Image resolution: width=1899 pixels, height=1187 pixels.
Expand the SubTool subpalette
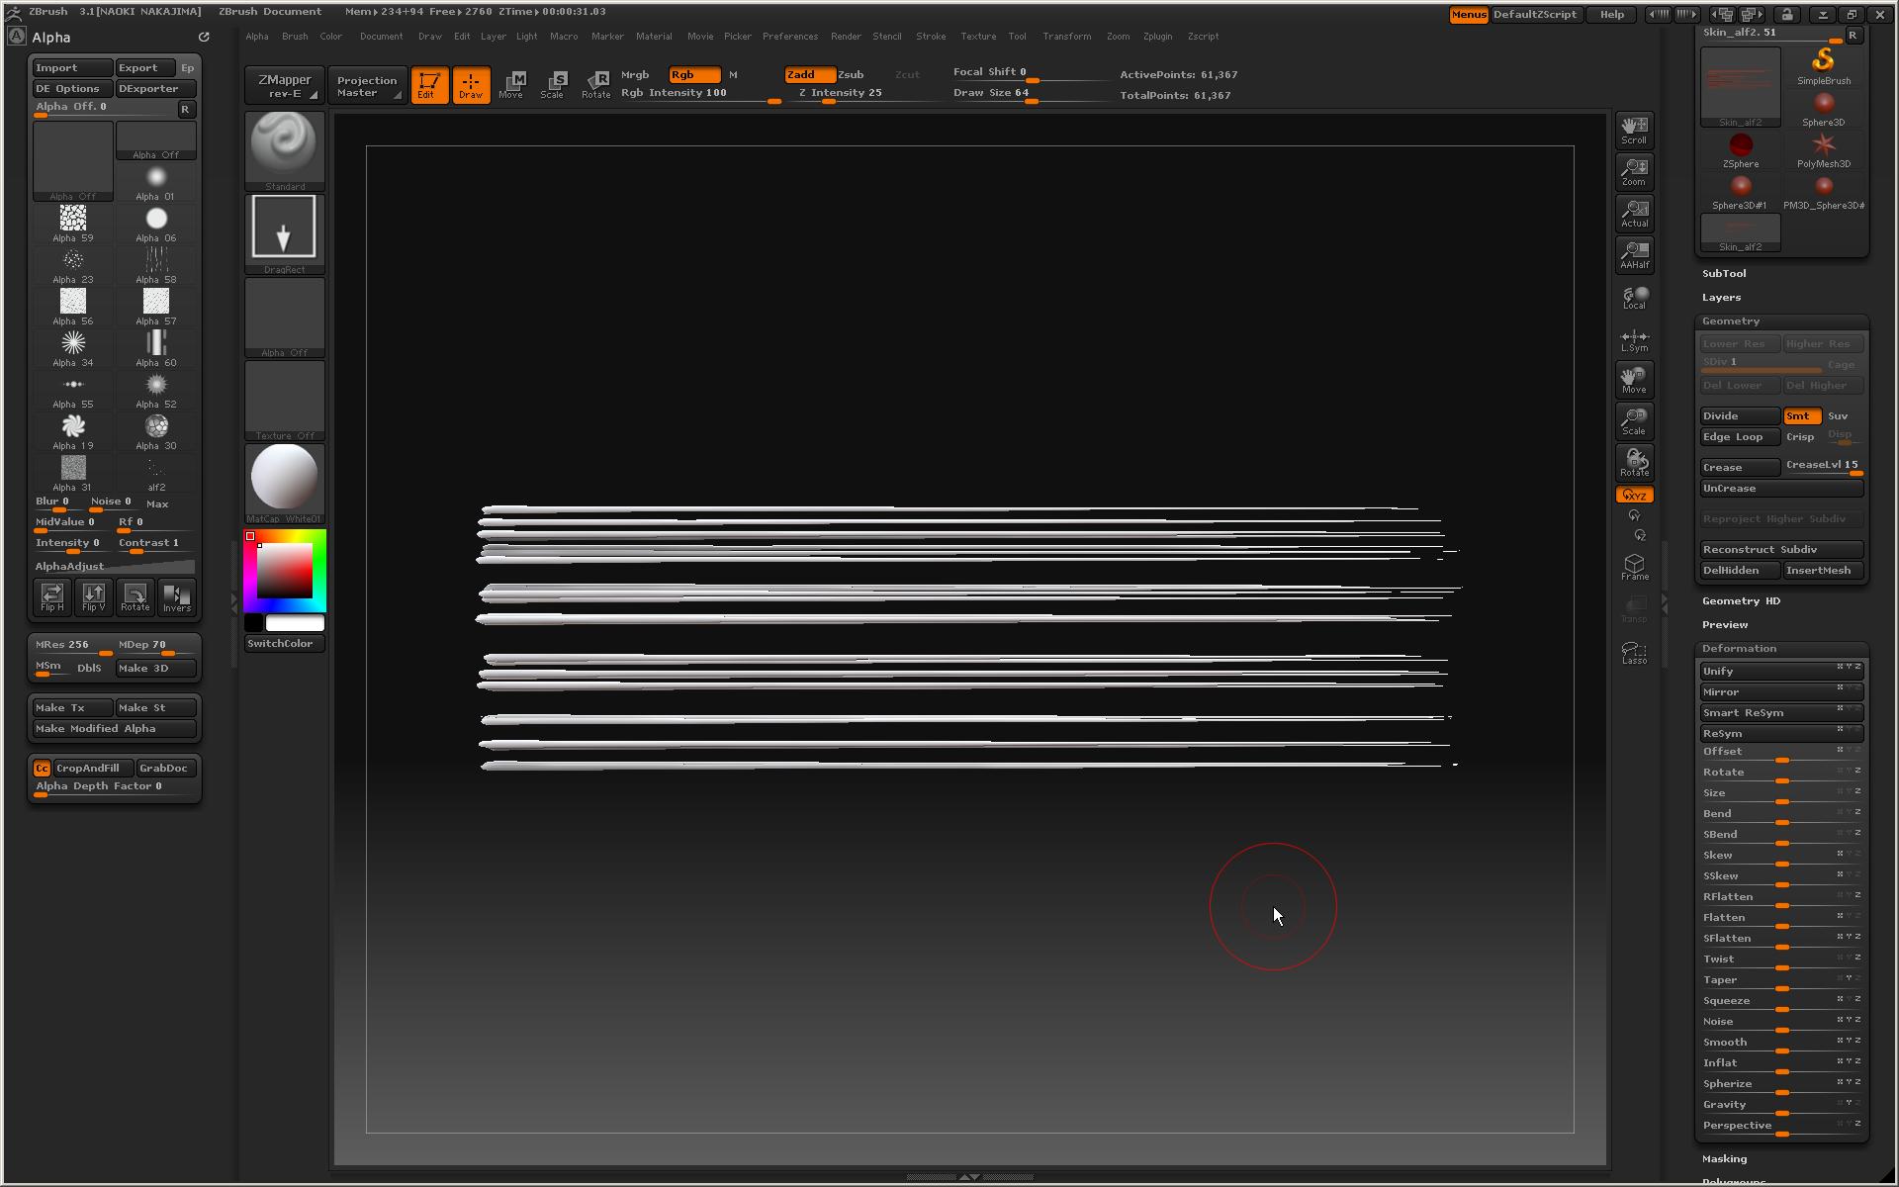click(x=1724, y=274)
